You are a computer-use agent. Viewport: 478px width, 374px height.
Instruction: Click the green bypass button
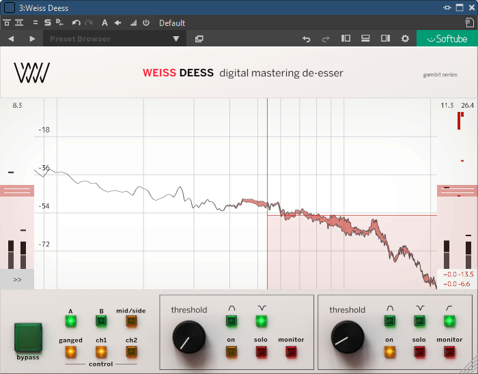(28, 336)
